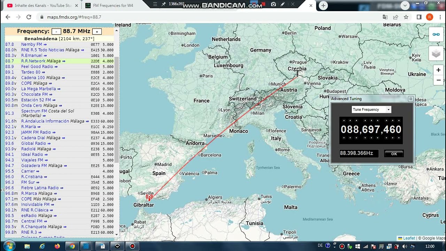Click the volume icon in system tray
Screen dimensions: 446x251
coord(405,246)
